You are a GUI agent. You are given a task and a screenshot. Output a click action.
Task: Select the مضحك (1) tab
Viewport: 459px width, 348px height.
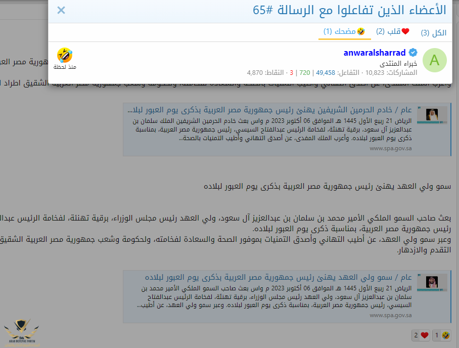[344, 31]
